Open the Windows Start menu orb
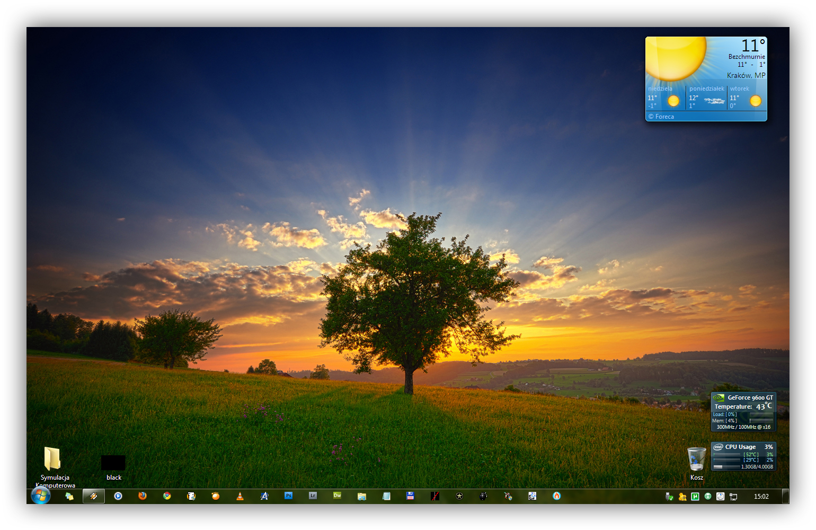The height and width of the screenshot is (530, 816). pos(41,496)
